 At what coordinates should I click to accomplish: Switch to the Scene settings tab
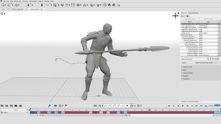(x=193, y=13)
